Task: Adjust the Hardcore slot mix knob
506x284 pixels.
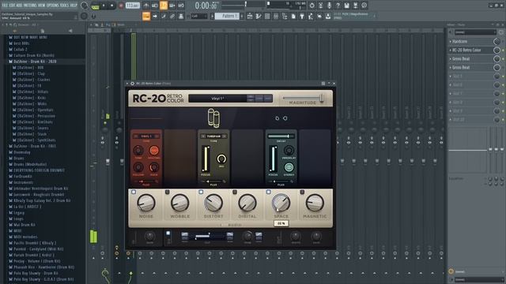Action: (x=497, y=42)
